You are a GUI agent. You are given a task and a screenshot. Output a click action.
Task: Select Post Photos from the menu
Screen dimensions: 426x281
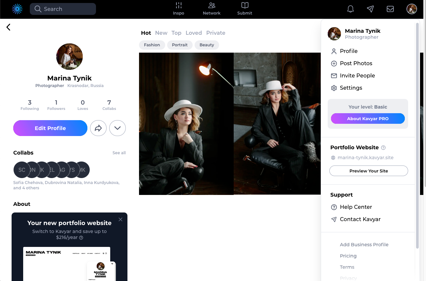tap(356, 63)
